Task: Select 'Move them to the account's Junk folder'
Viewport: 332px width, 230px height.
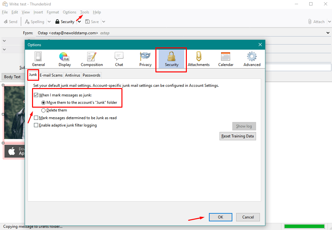Action: pyautogui.click(x=43, y=103)
